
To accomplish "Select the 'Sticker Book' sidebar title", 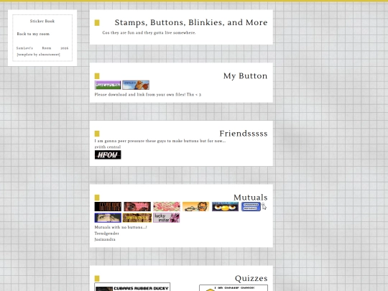I will [x=42, y=21].
